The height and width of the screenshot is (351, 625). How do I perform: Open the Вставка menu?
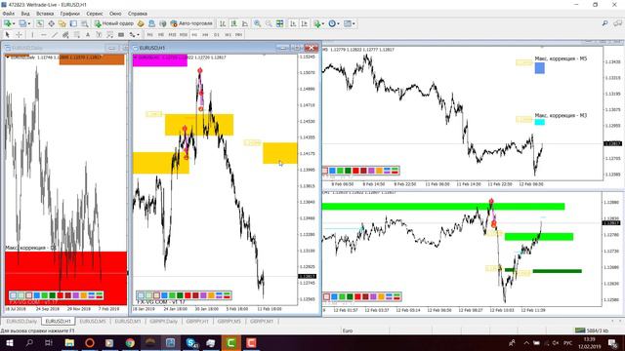tap(45, 14)
